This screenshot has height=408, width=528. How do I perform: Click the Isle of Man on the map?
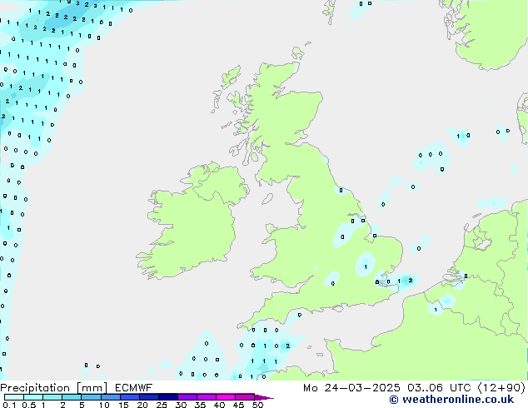pos(267,199)
